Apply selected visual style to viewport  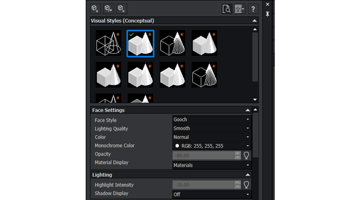pos(108,9)
